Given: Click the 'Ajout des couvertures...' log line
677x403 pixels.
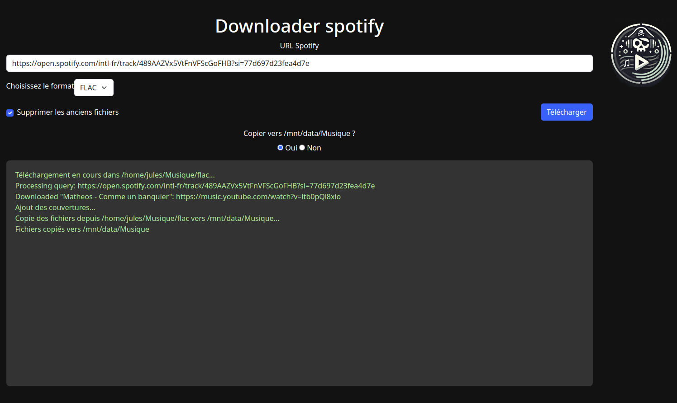Looking at the screenshot, I should [55, 207].
